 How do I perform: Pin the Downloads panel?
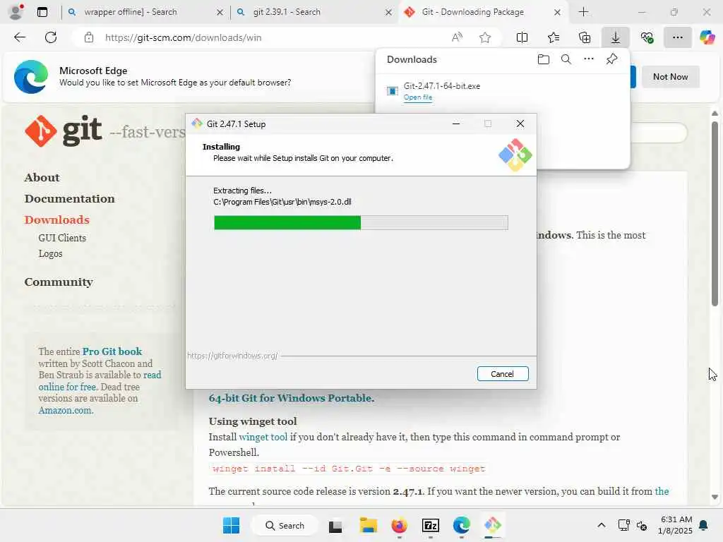pyautogui.click(x=612, y=59)
